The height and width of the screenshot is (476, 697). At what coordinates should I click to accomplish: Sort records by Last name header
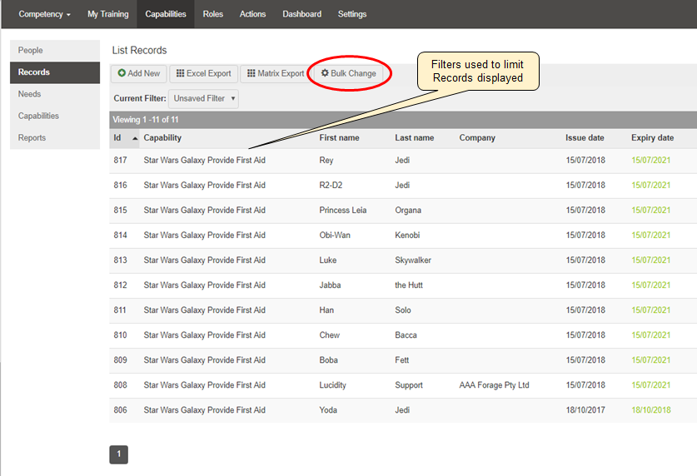click(414, 138)
